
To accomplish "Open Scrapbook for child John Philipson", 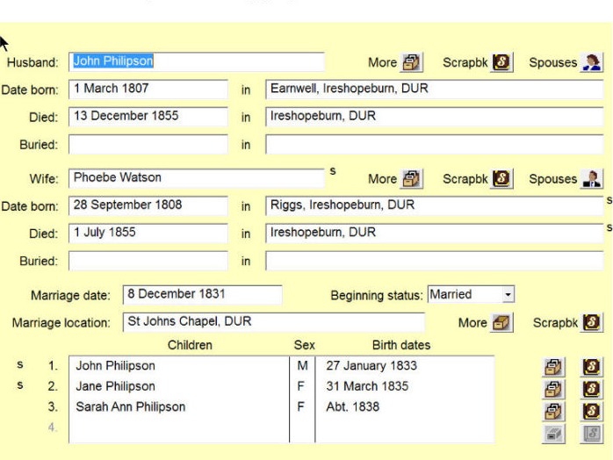I will 592,367.
